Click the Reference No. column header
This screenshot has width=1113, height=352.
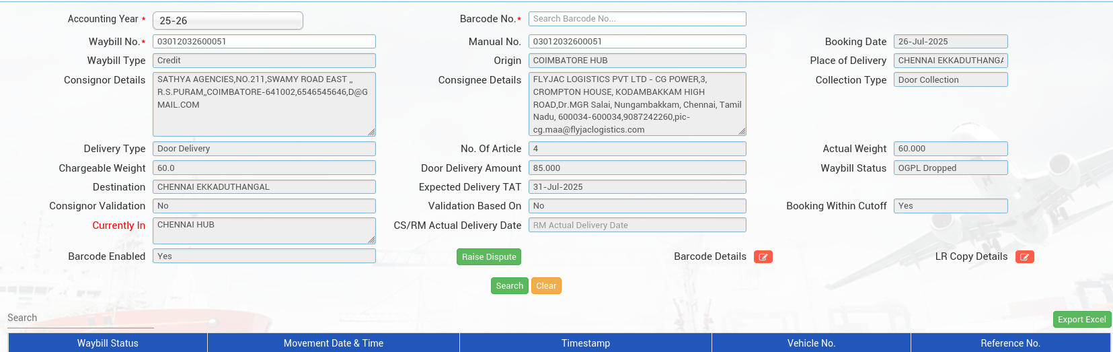click(1010, 343)
